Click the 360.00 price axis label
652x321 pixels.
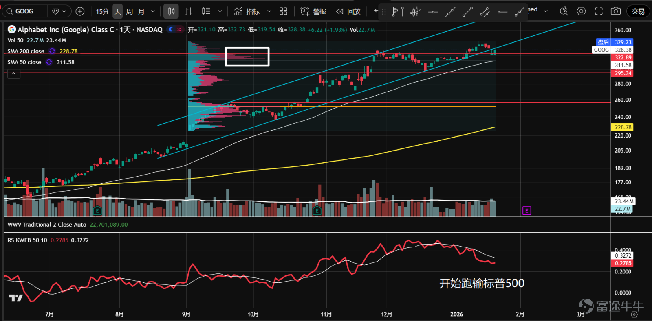click(x=623, y=30)
